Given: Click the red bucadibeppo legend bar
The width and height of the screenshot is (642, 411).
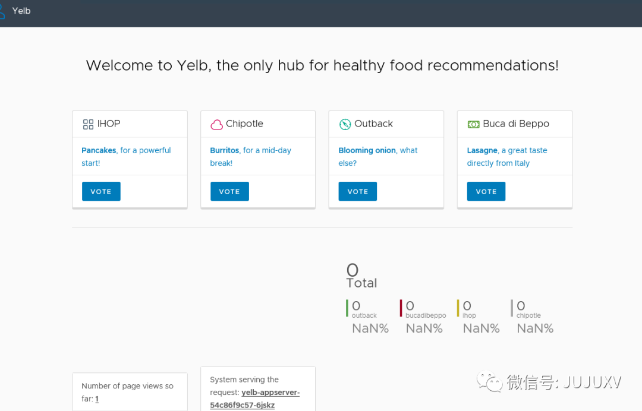Looking at the screenshot, I should [401, 308].
